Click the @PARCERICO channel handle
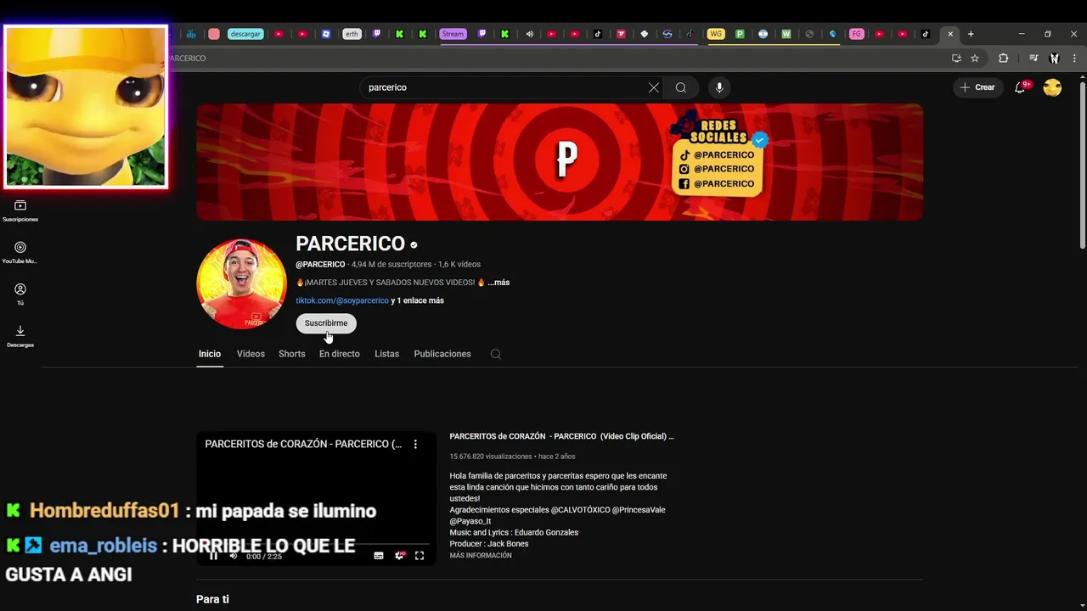Screen dimensions: 1087x611 (x=320, y=265)
